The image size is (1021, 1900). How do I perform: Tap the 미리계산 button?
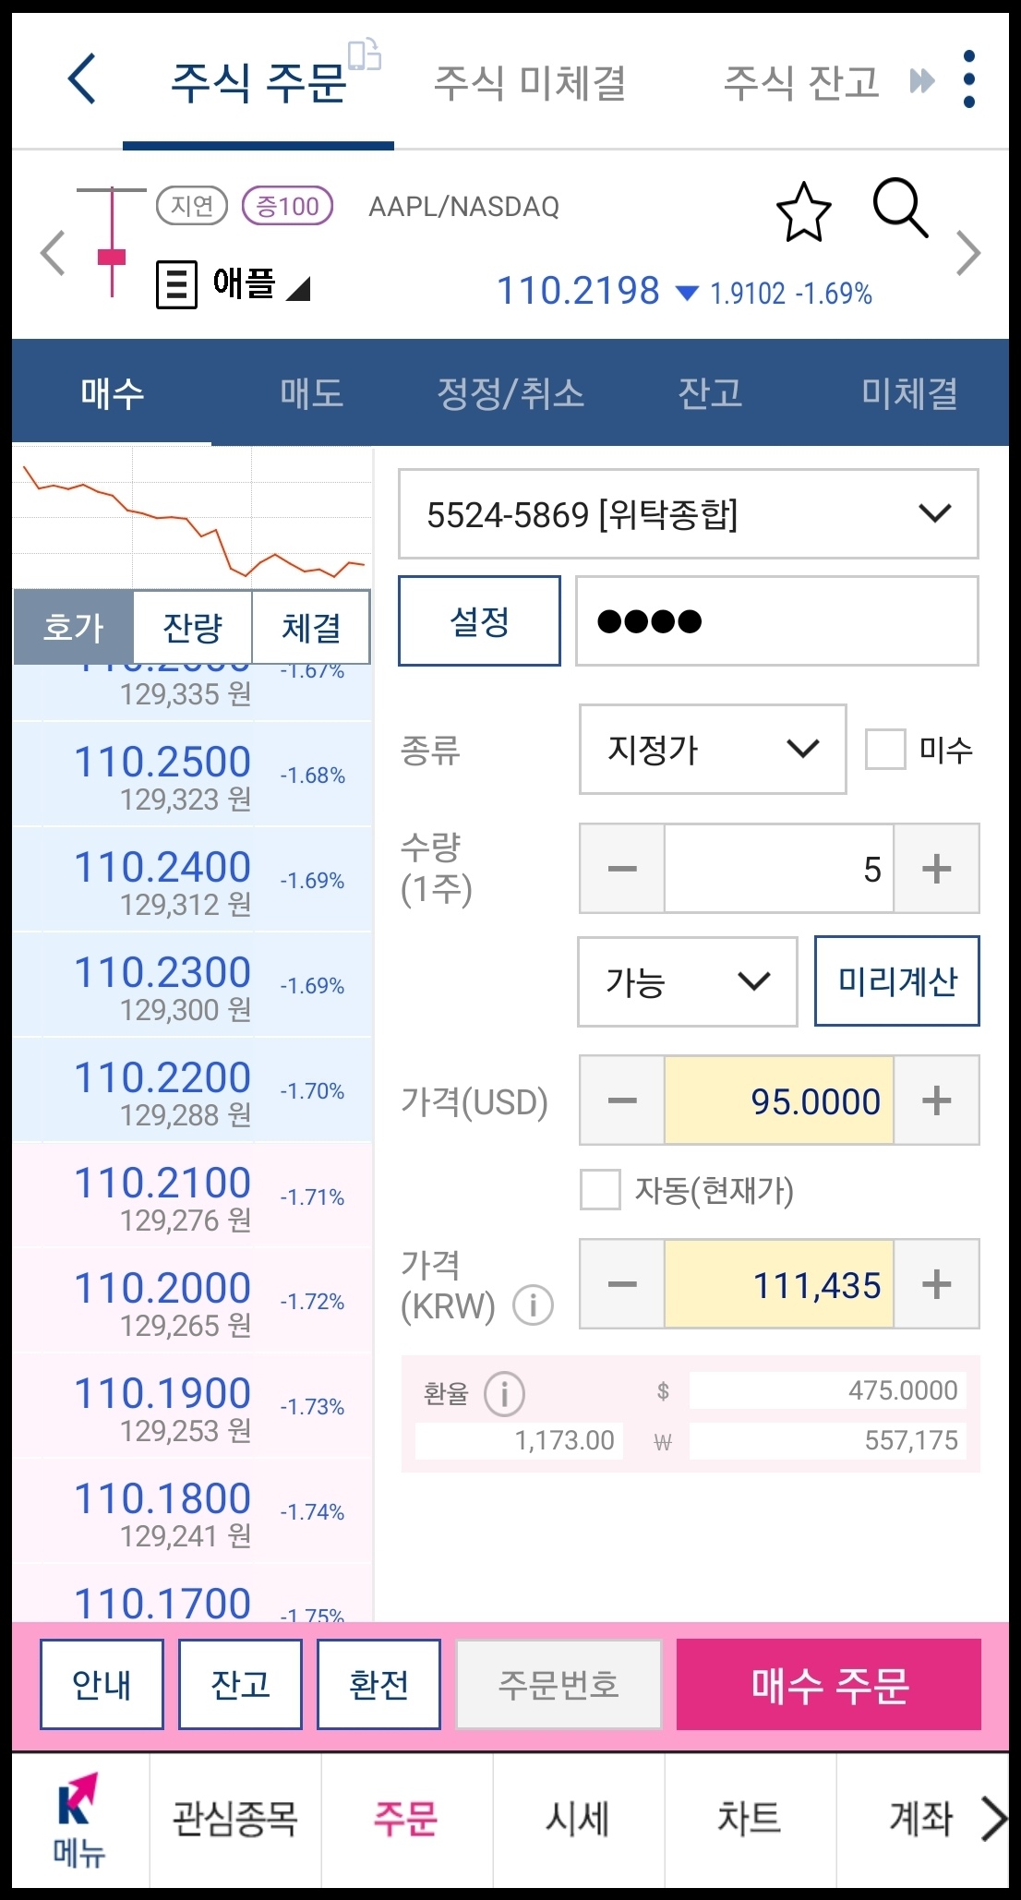point(897,981)
